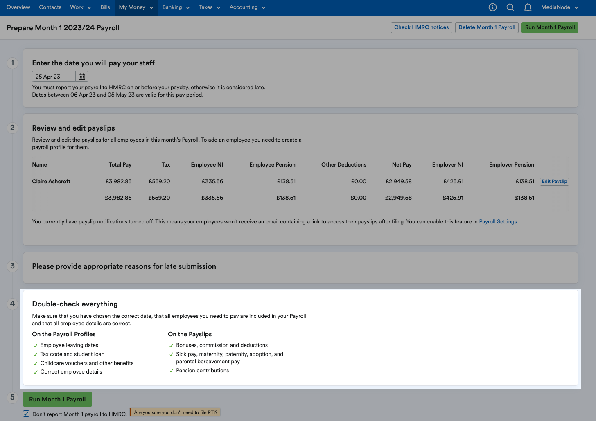Open the MediaNode account dropdown
The height and width of the screenshot is (421, 596).
(x=560, y=7)
